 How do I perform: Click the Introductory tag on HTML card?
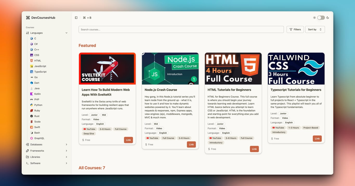coord(216,142)
